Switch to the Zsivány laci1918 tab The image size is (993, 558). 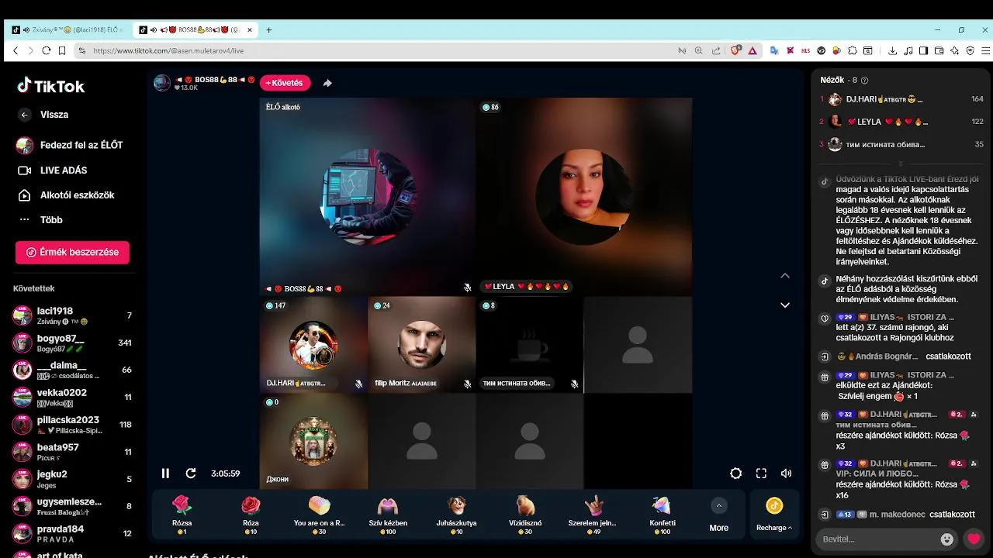67,29
